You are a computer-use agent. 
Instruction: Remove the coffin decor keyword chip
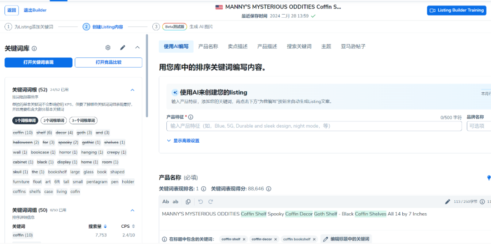click(276, 239)
